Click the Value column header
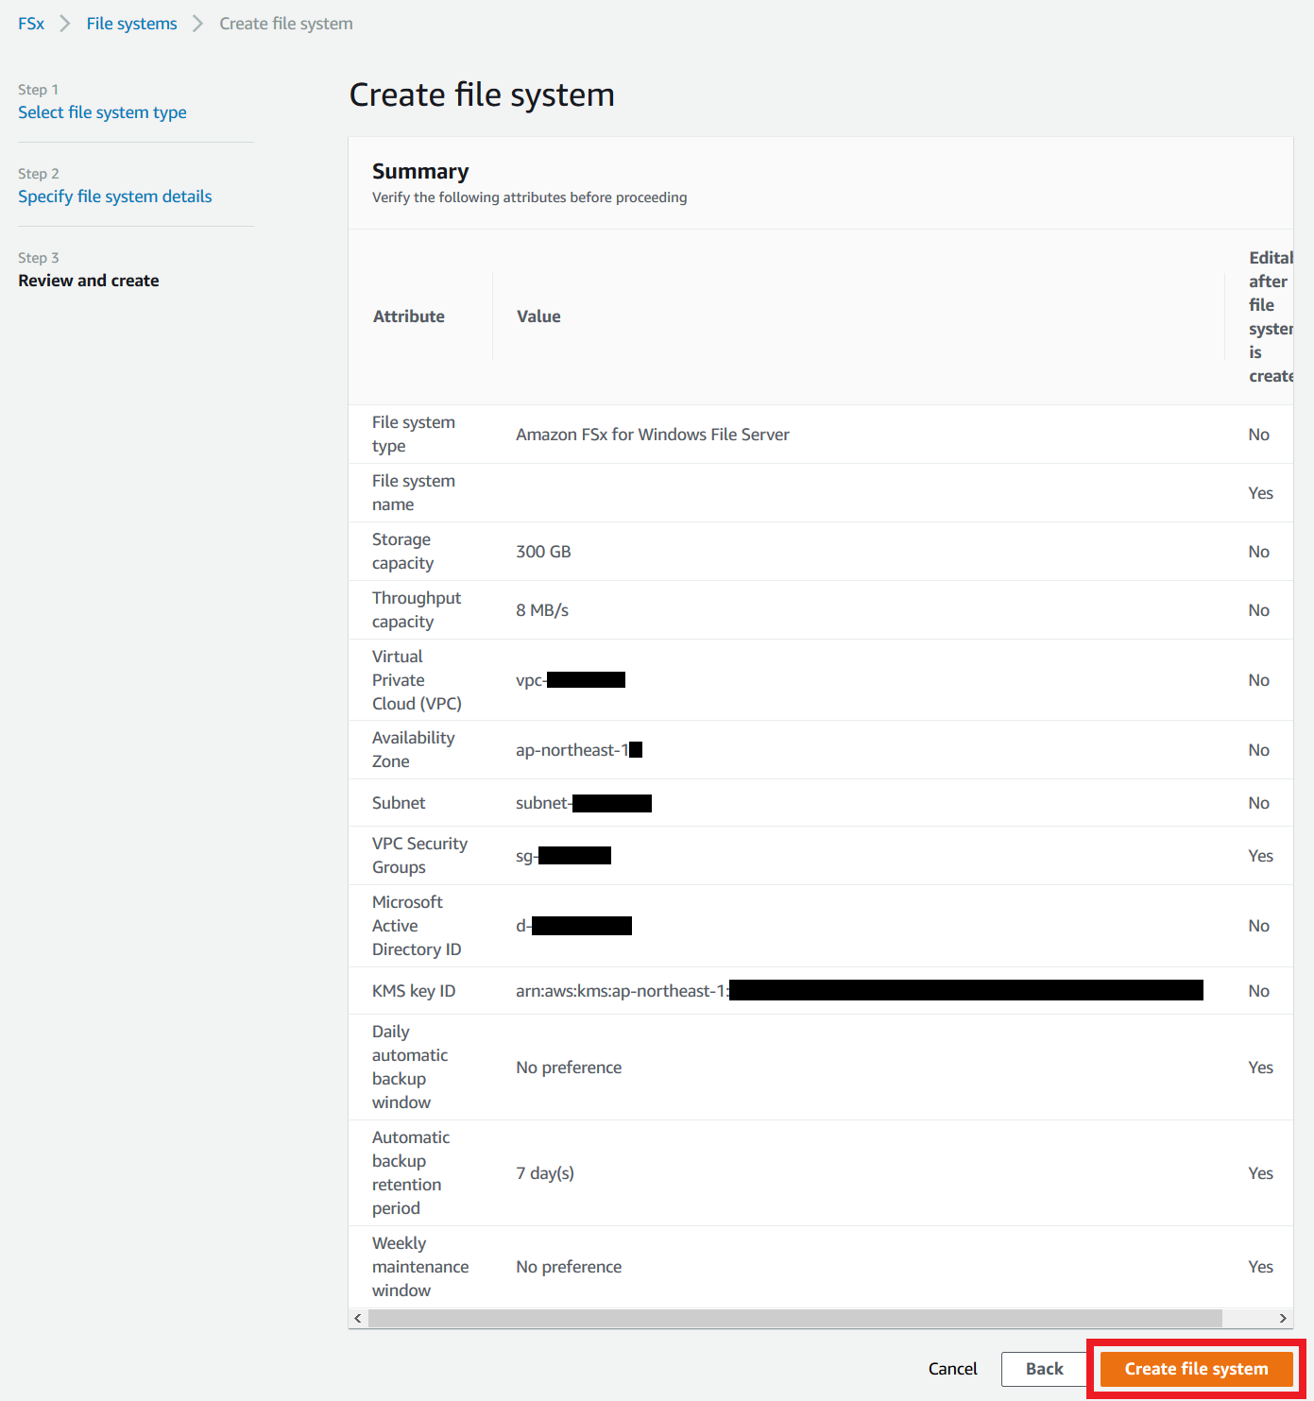 [538, 316]
